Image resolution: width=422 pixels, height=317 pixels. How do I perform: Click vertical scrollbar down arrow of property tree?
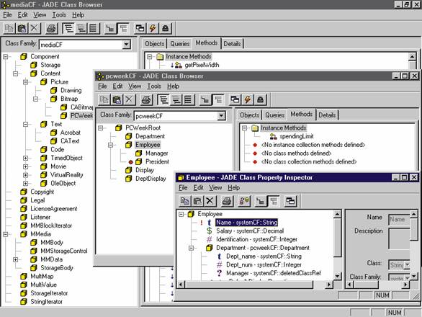click(x=338, y=277)
